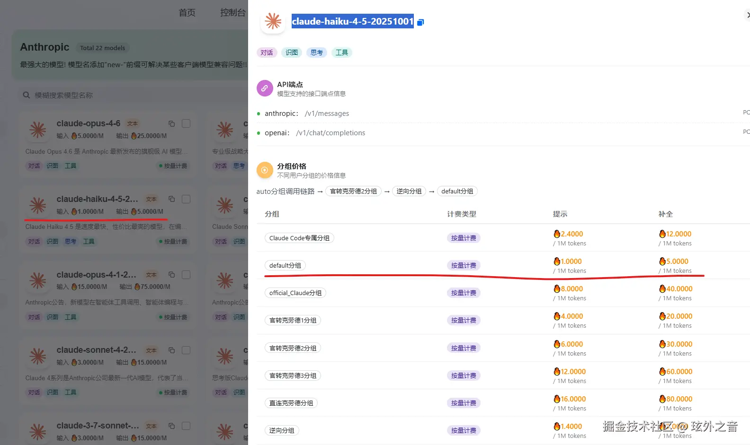Viewport: 750px width, 445px height.
Task: Click 按量计费 badge in Claude Code专属分组 row
Action: click(x=464, y=238)
